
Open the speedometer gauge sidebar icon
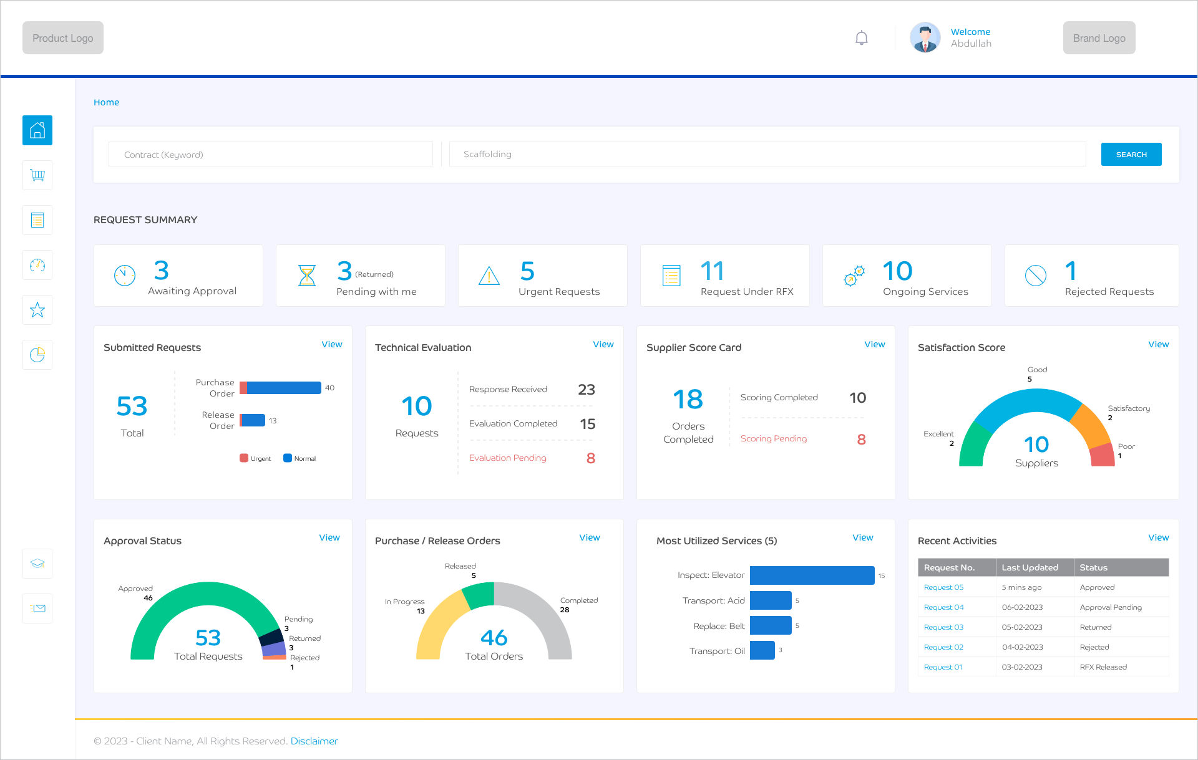click(37, 265)
